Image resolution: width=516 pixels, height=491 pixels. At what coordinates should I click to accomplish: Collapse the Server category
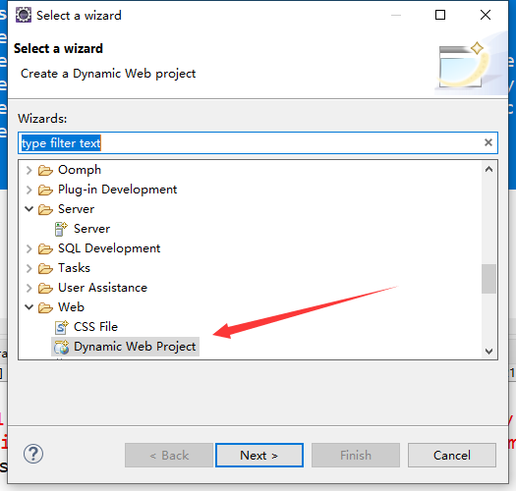(29, 209)
